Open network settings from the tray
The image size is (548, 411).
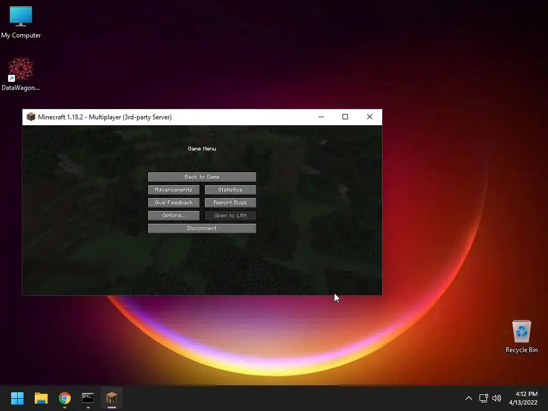pos(484,398)
